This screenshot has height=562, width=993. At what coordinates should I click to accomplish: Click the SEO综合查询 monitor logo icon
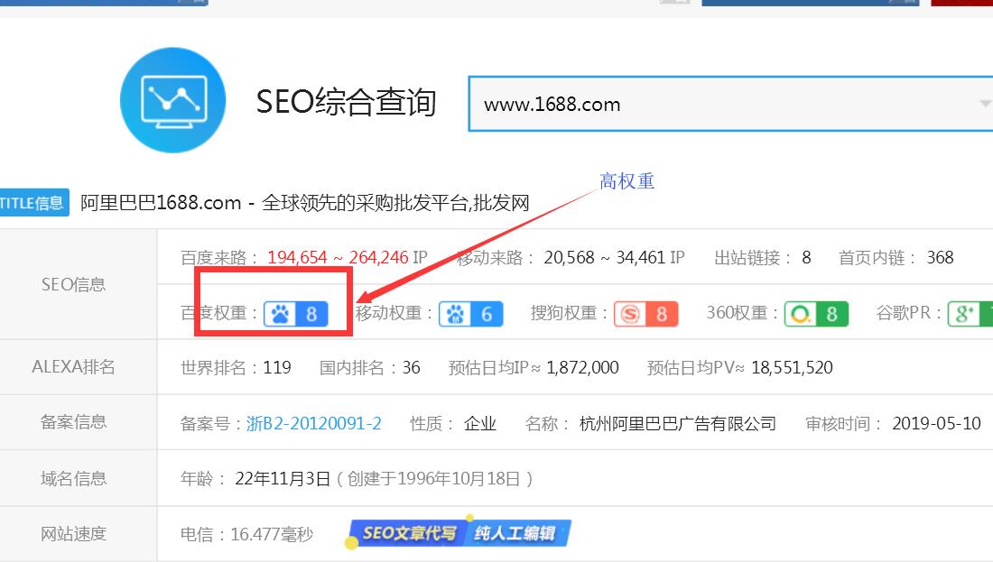[x=172, y=100]
